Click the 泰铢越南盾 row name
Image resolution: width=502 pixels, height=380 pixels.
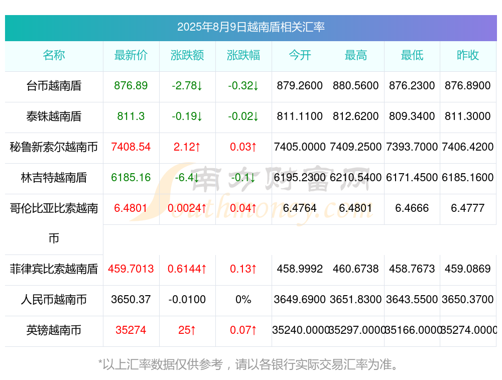click(x=54, y=116)
